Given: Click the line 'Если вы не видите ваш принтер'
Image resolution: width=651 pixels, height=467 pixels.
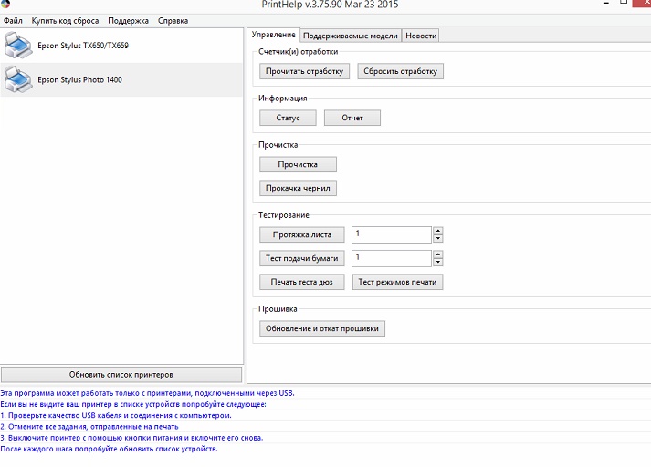Looking at the screenshot, I should point(133,404).
